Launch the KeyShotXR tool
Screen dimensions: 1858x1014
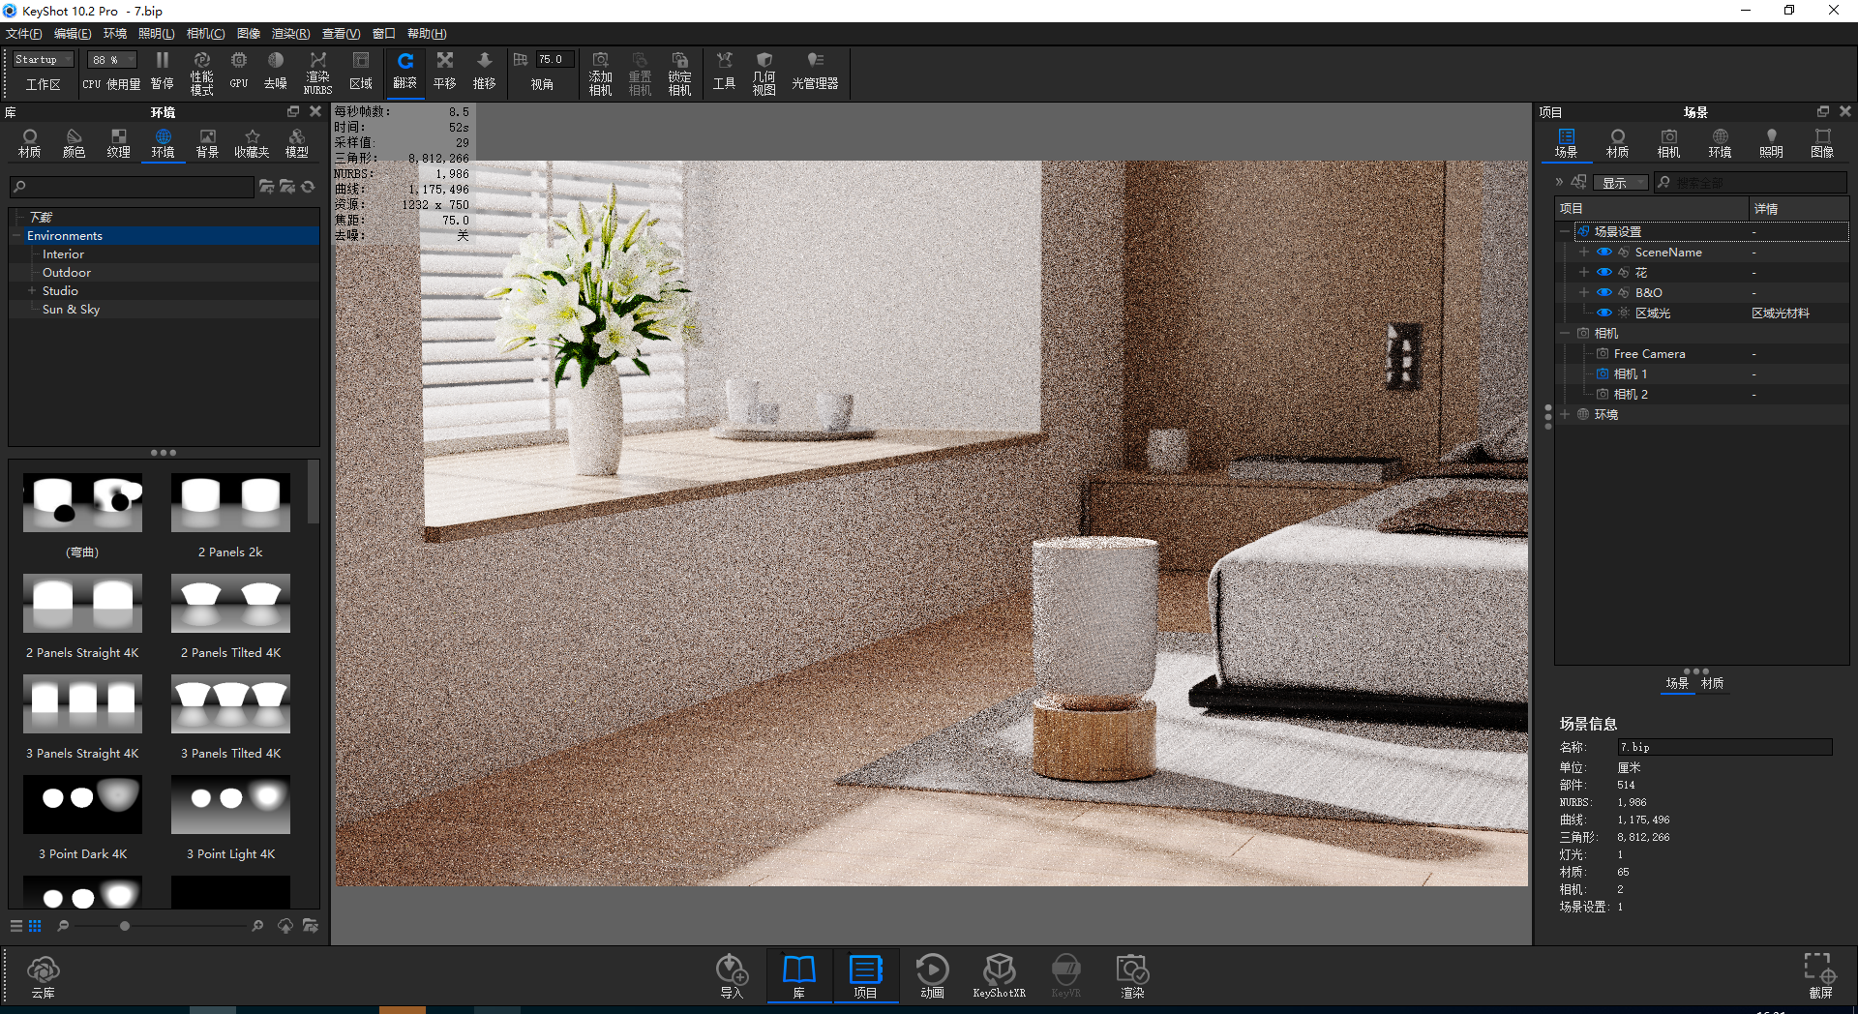click(x=999, y=976)
